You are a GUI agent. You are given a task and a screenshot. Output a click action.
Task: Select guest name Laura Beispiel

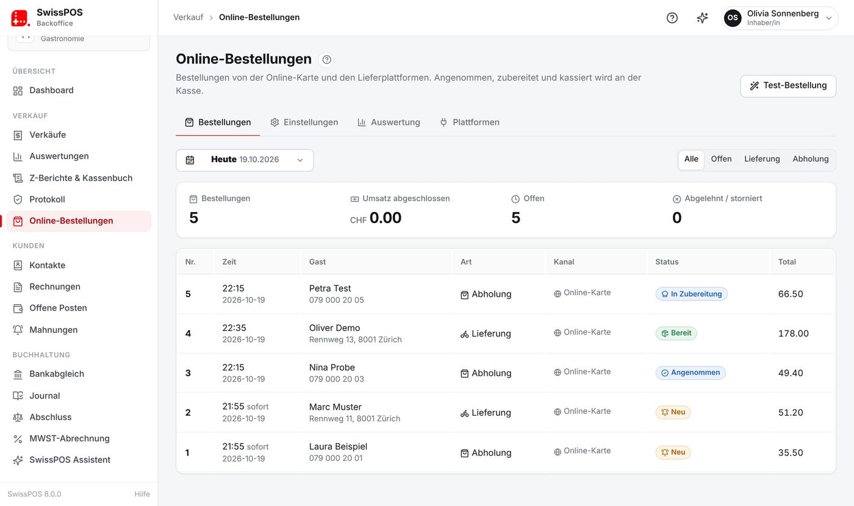pos(338,447)
